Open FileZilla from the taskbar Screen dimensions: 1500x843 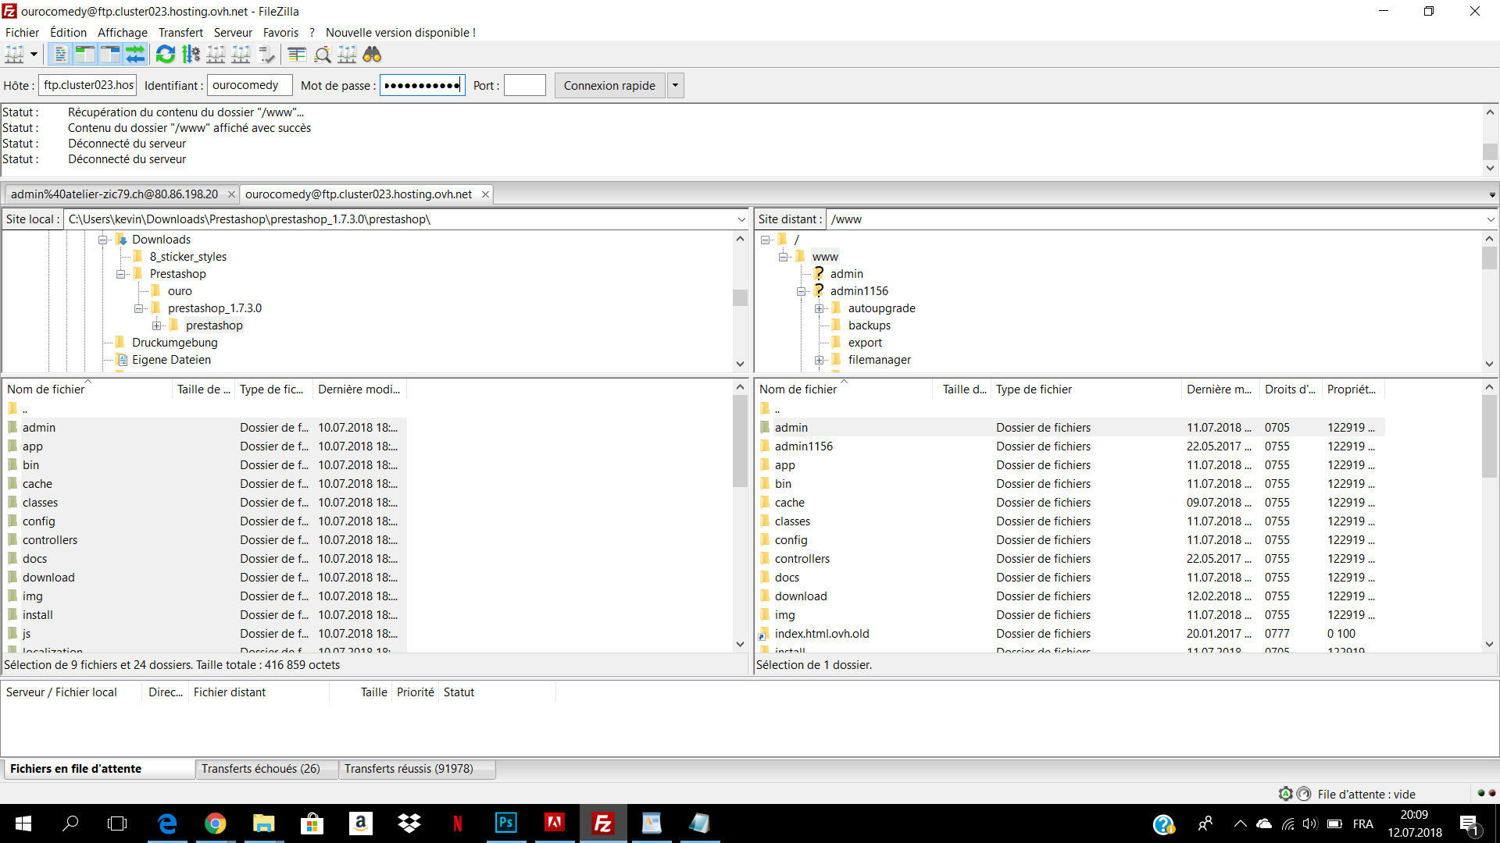(x=602, y=823)
